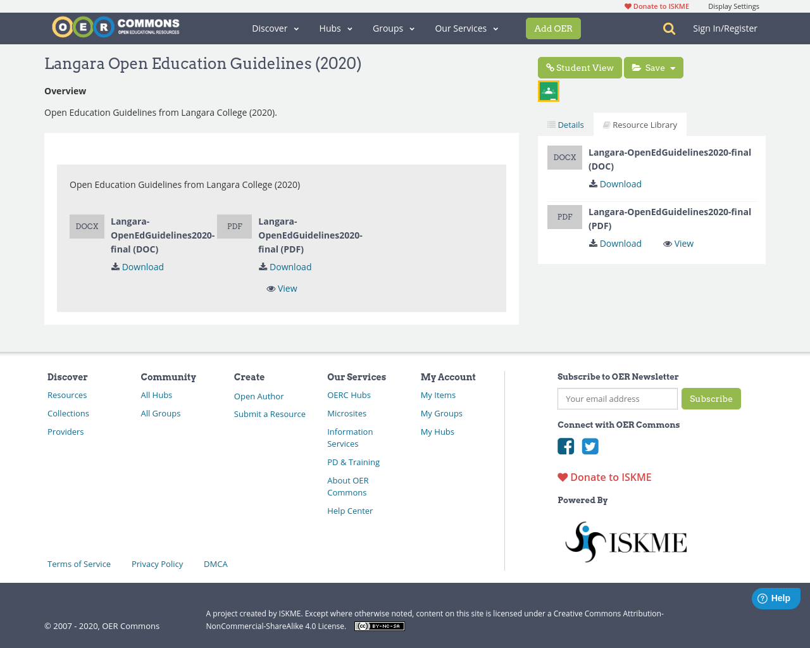
Task: Click the ISKME logo in footer
Action: (625, 542)
